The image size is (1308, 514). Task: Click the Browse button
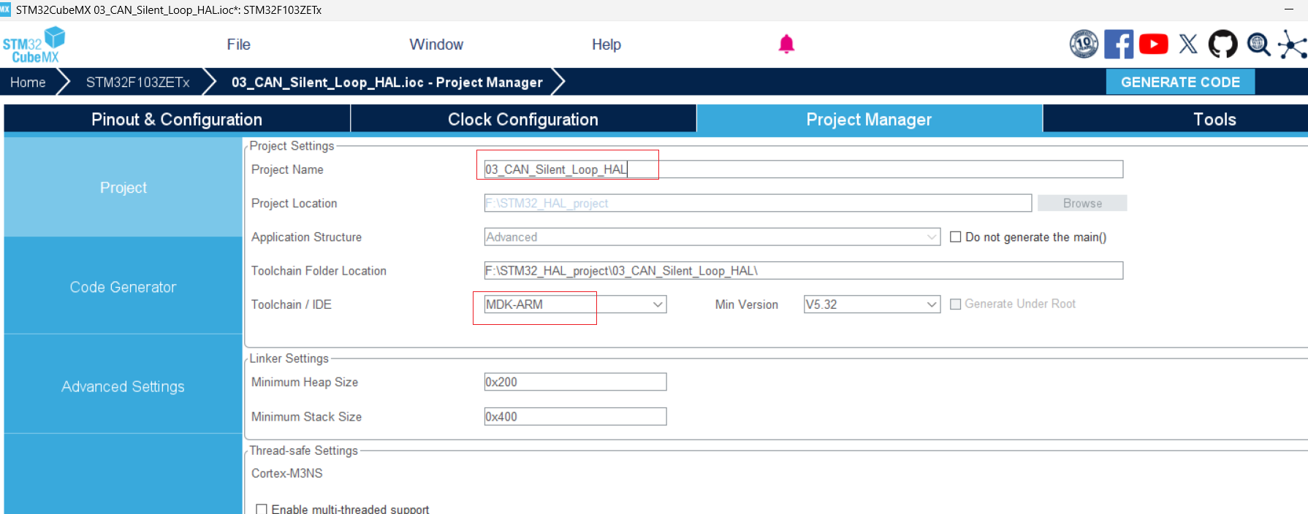pos(1082,203)
